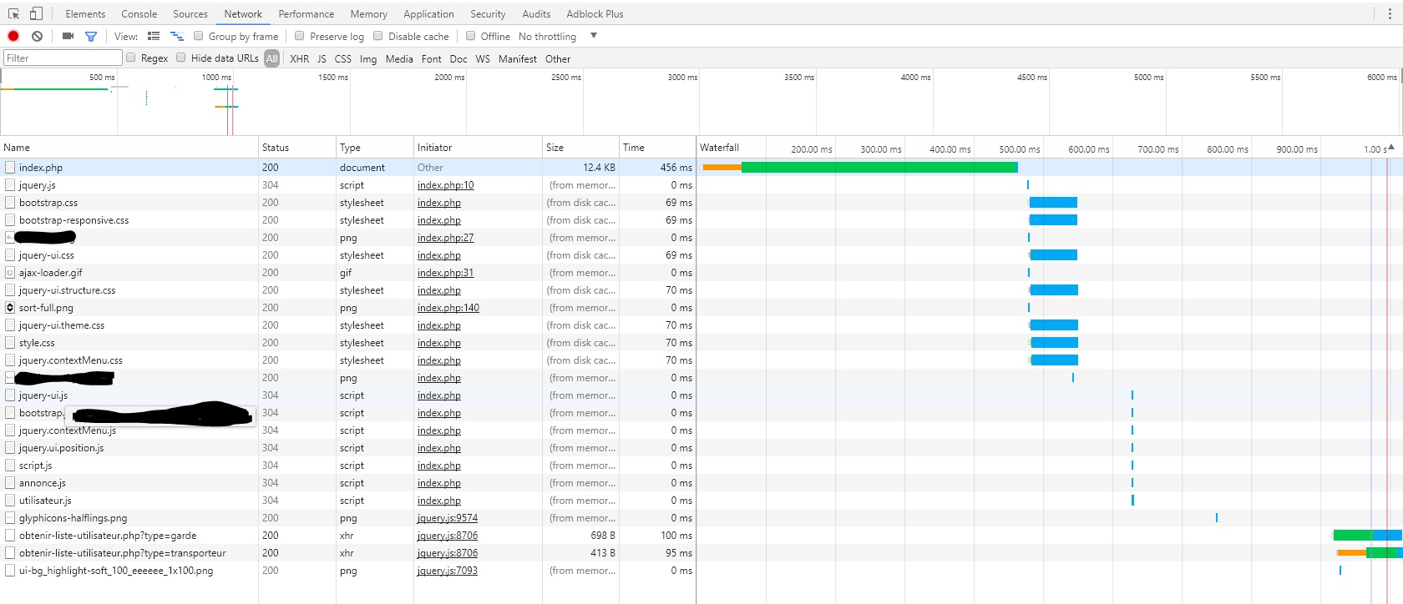Filter requests by Font type

(432, 58)
